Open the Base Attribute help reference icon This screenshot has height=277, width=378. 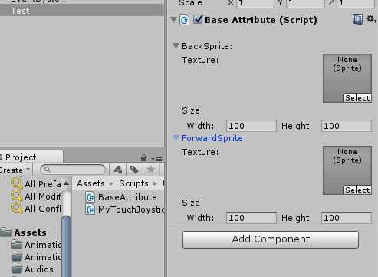357,19
